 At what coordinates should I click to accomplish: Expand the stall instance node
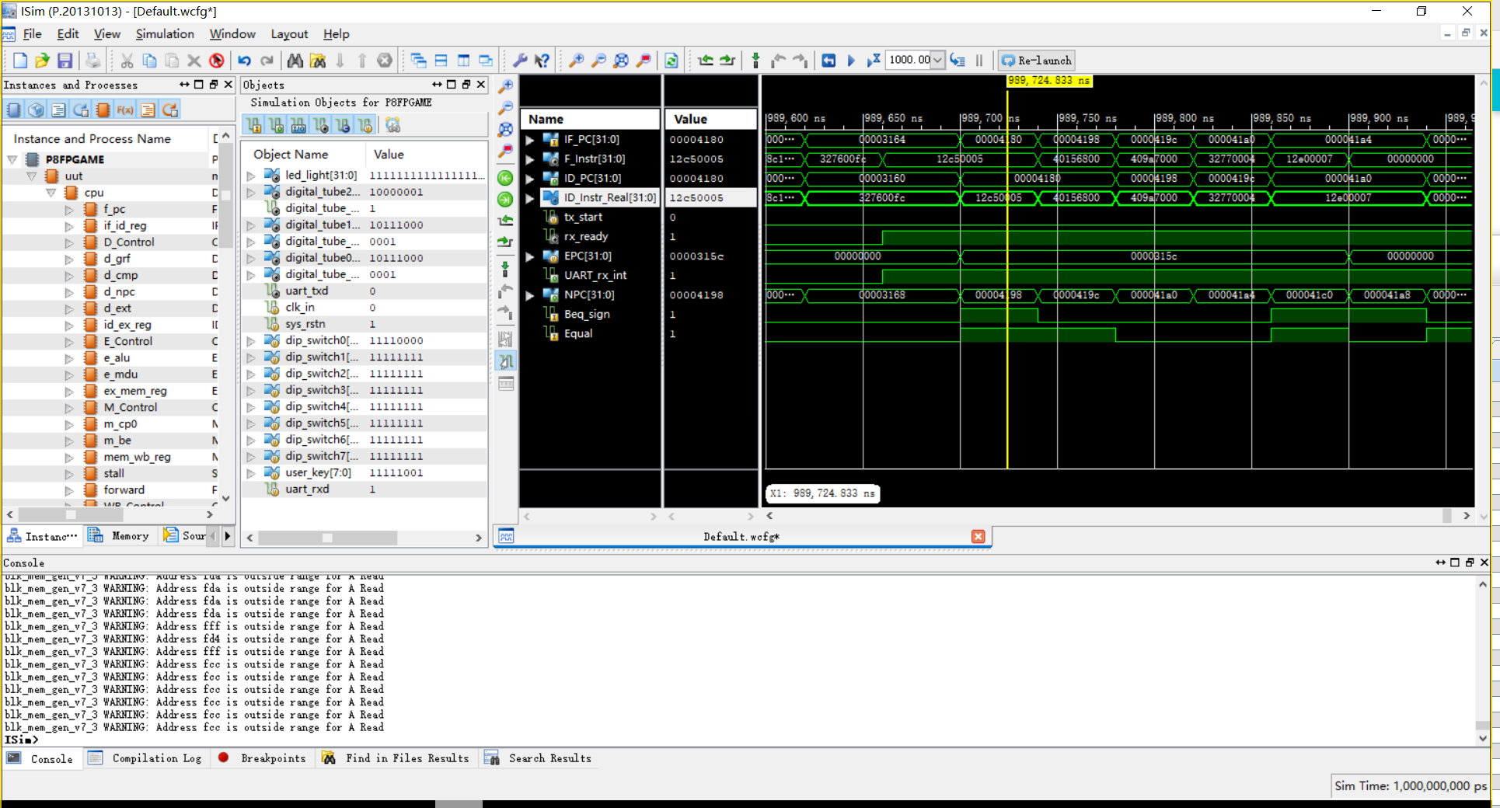69,474
